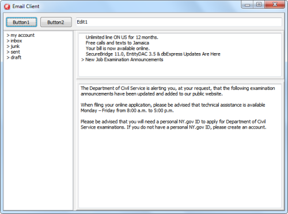Screen dimensions: 288x214
Task: Close the Email Client window
Action: [275, 5]
